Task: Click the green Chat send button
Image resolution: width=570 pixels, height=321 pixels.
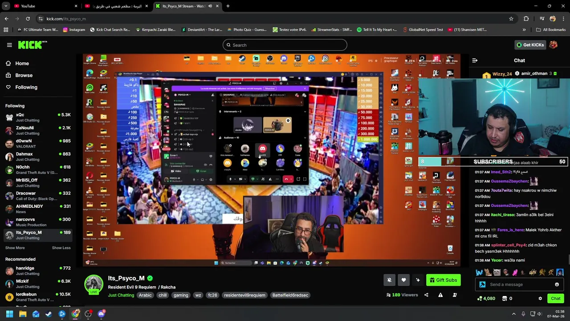Action: coord(556,299)
